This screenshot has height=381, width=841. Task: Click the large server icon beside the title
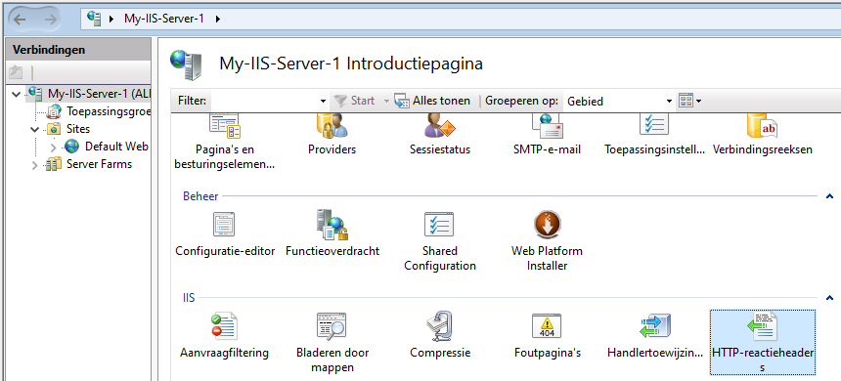[186, 64]
